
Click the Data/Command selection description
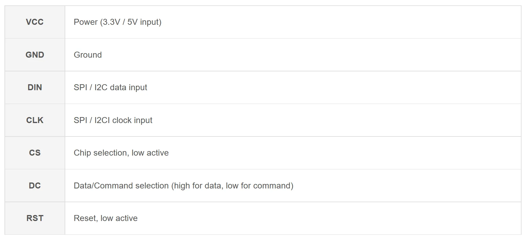(x=183, y=186)
